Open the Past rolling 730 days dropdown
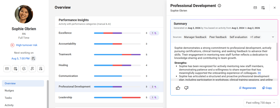 pyautogui.click(x=261, y=103)
